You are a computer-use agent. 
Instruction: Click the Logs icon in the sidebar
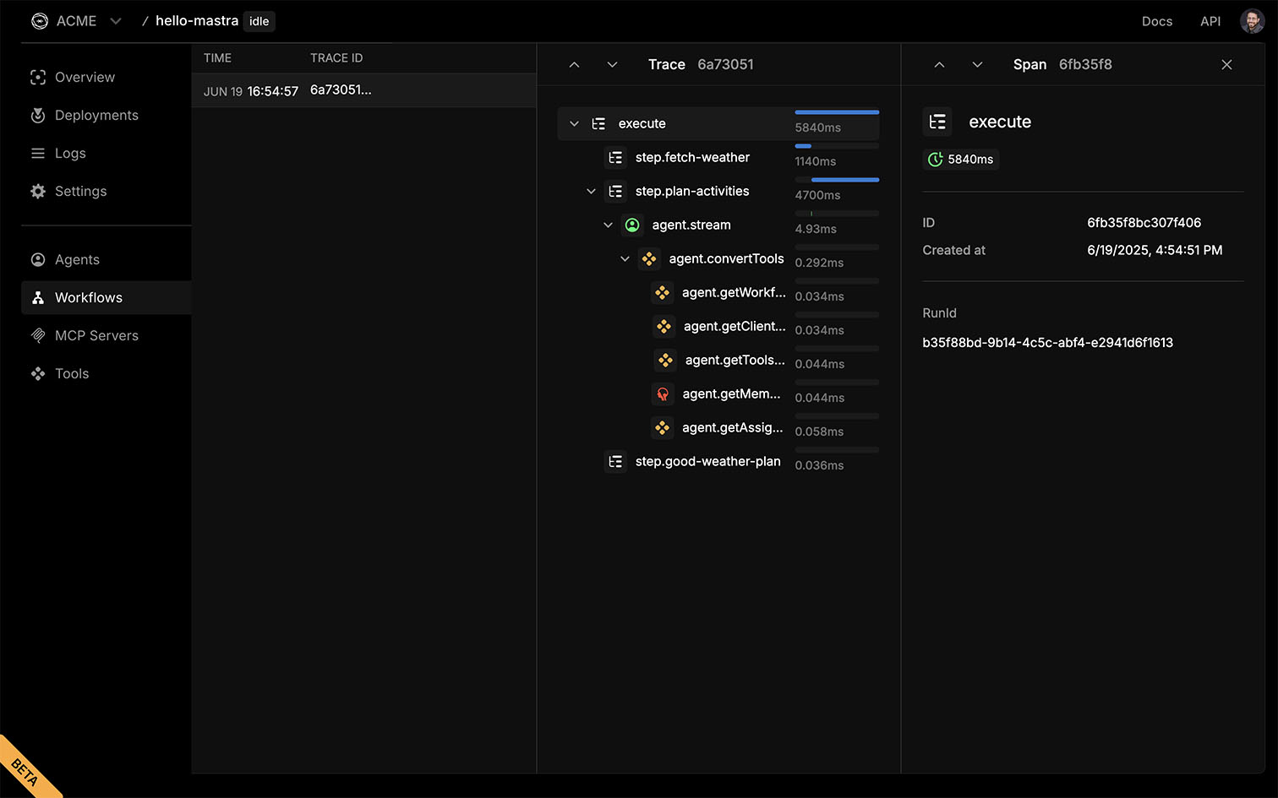click(x=38, y=153)
